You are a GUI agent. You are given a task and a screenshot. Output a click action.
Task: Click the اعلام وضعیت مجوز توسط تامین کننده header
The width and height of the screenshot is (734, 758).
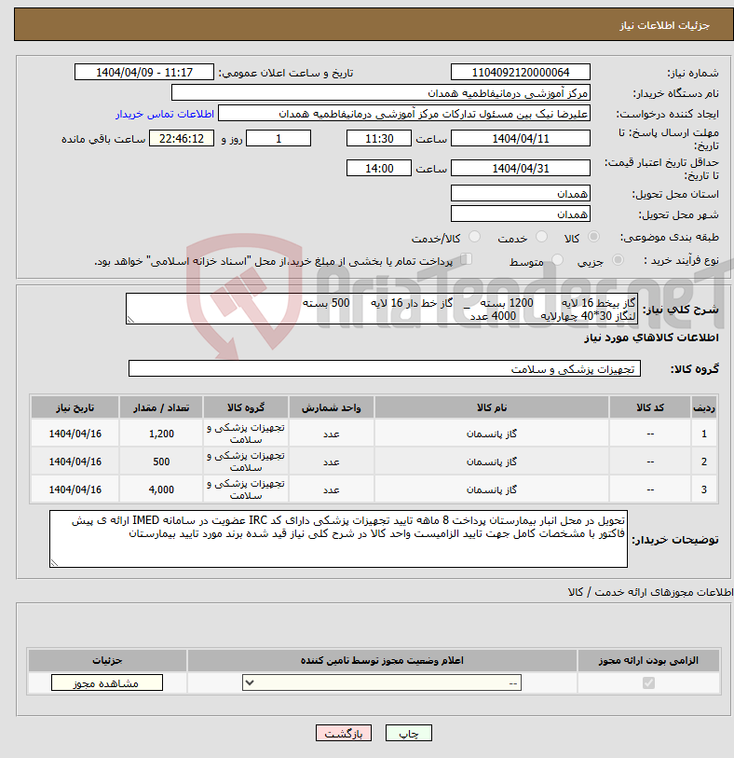coord(382,660)
